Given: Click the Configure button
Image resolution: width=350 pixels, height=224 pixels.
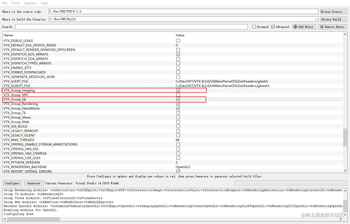Looking at the screenshot, I should [x=12, y=183].
